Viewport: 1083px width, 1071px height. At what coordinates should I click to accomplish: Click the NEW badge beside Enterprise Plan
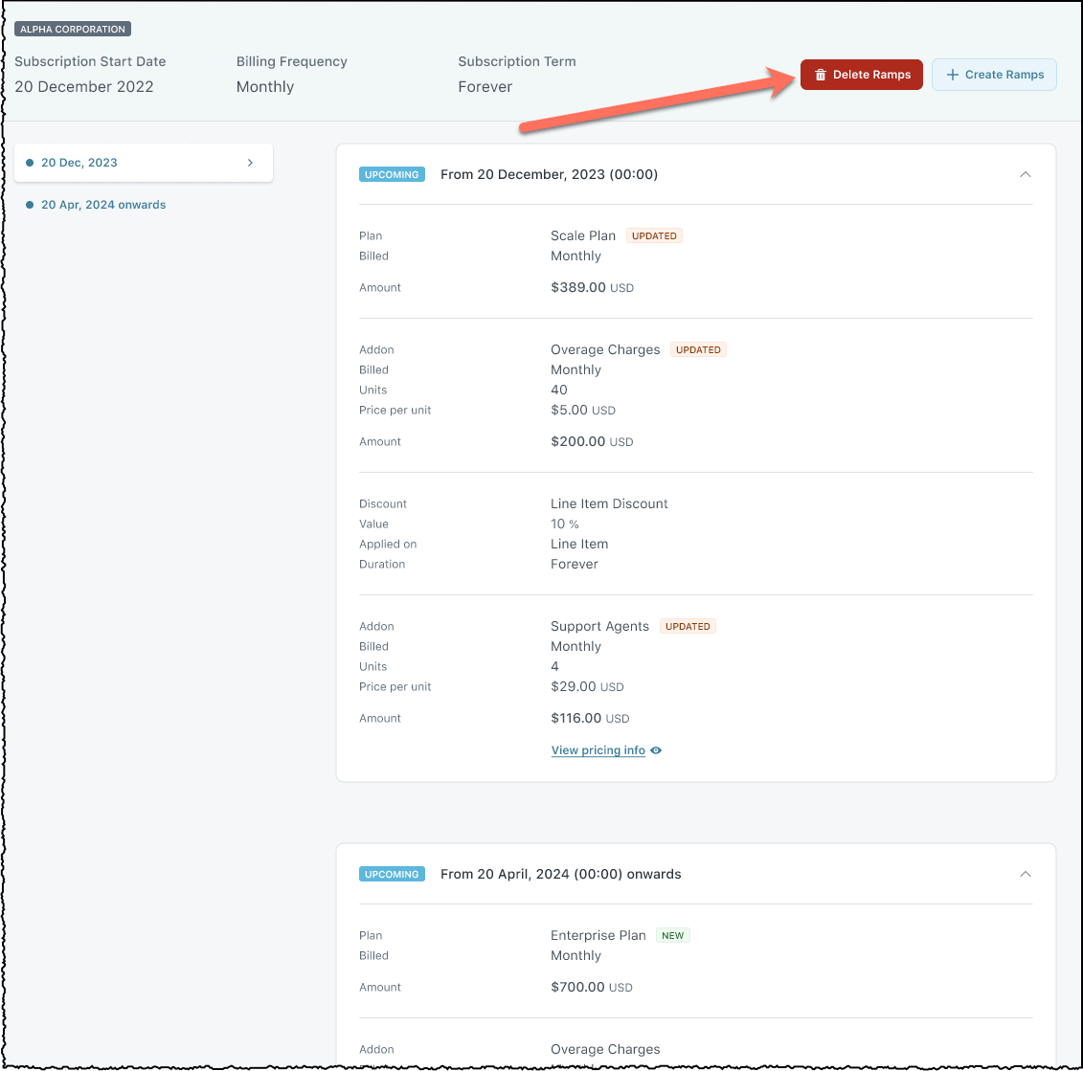673,935
